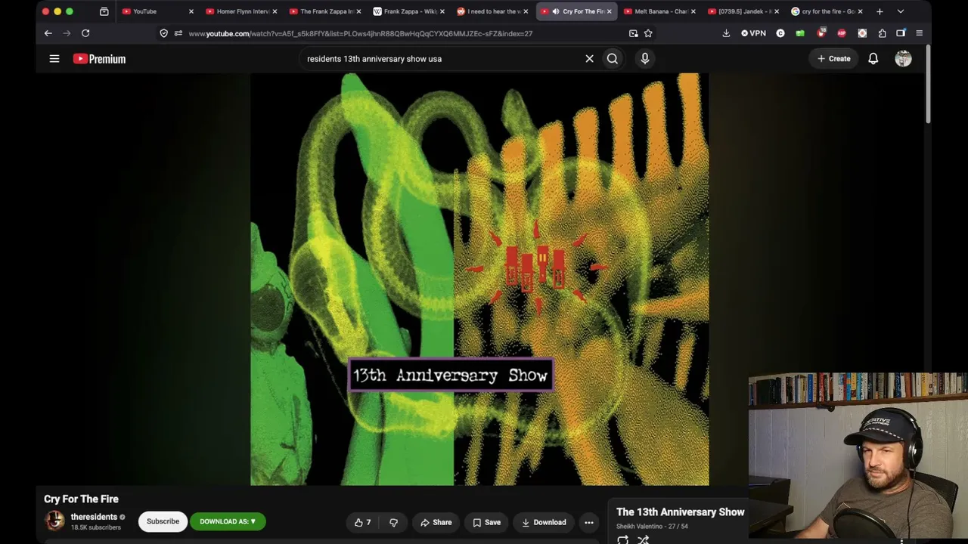This screenshot has width=968, height=544.
Task: Open the YouTube guide hamburger menu
Action: (x=54, y=58)
